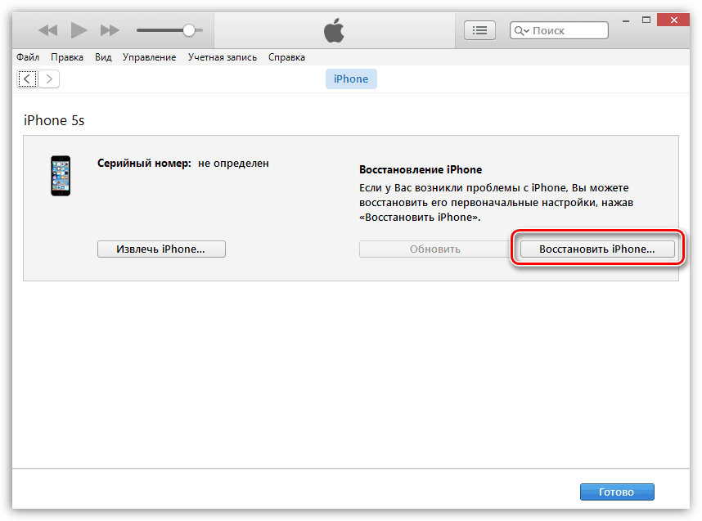This screenshot has width=702, height=521.
Task: Open the Файл menu
Action: tap(28, 57)
